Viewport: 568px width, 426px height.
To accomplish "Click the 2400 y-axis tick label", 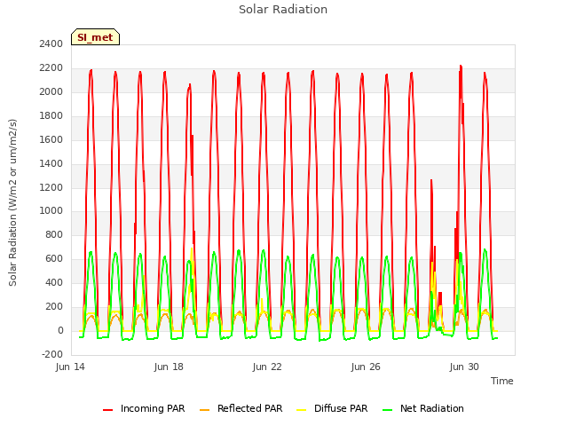I will 51,44.
